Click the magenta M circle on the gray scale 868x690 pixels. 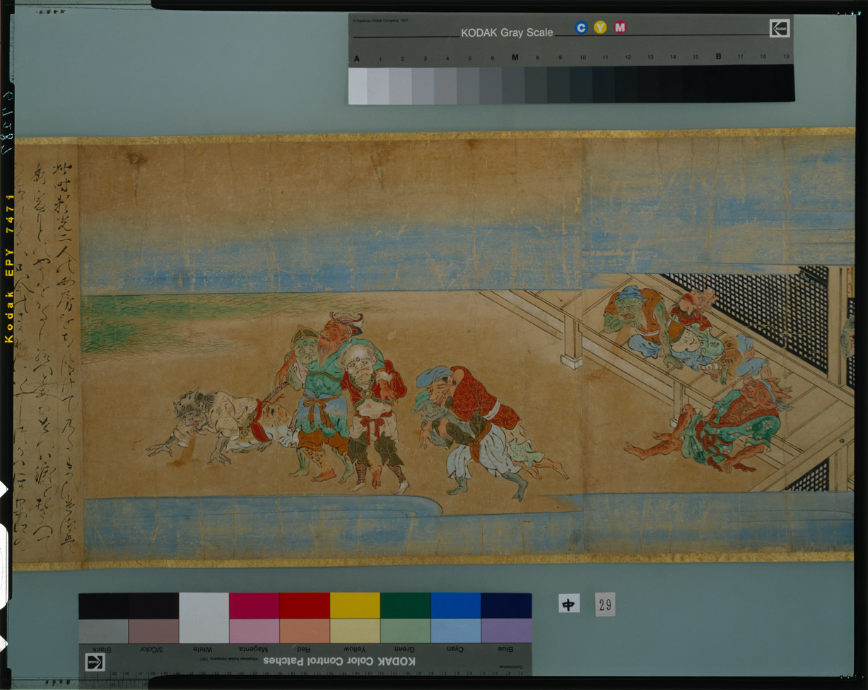(x=620, y=28)
